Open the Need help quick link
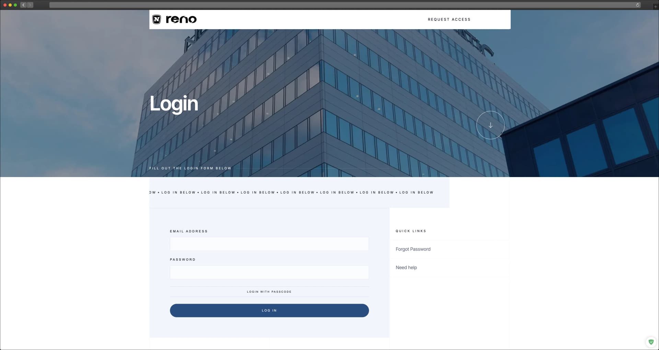659x350 pixels. pyautogui.click(x=406, y=268)
